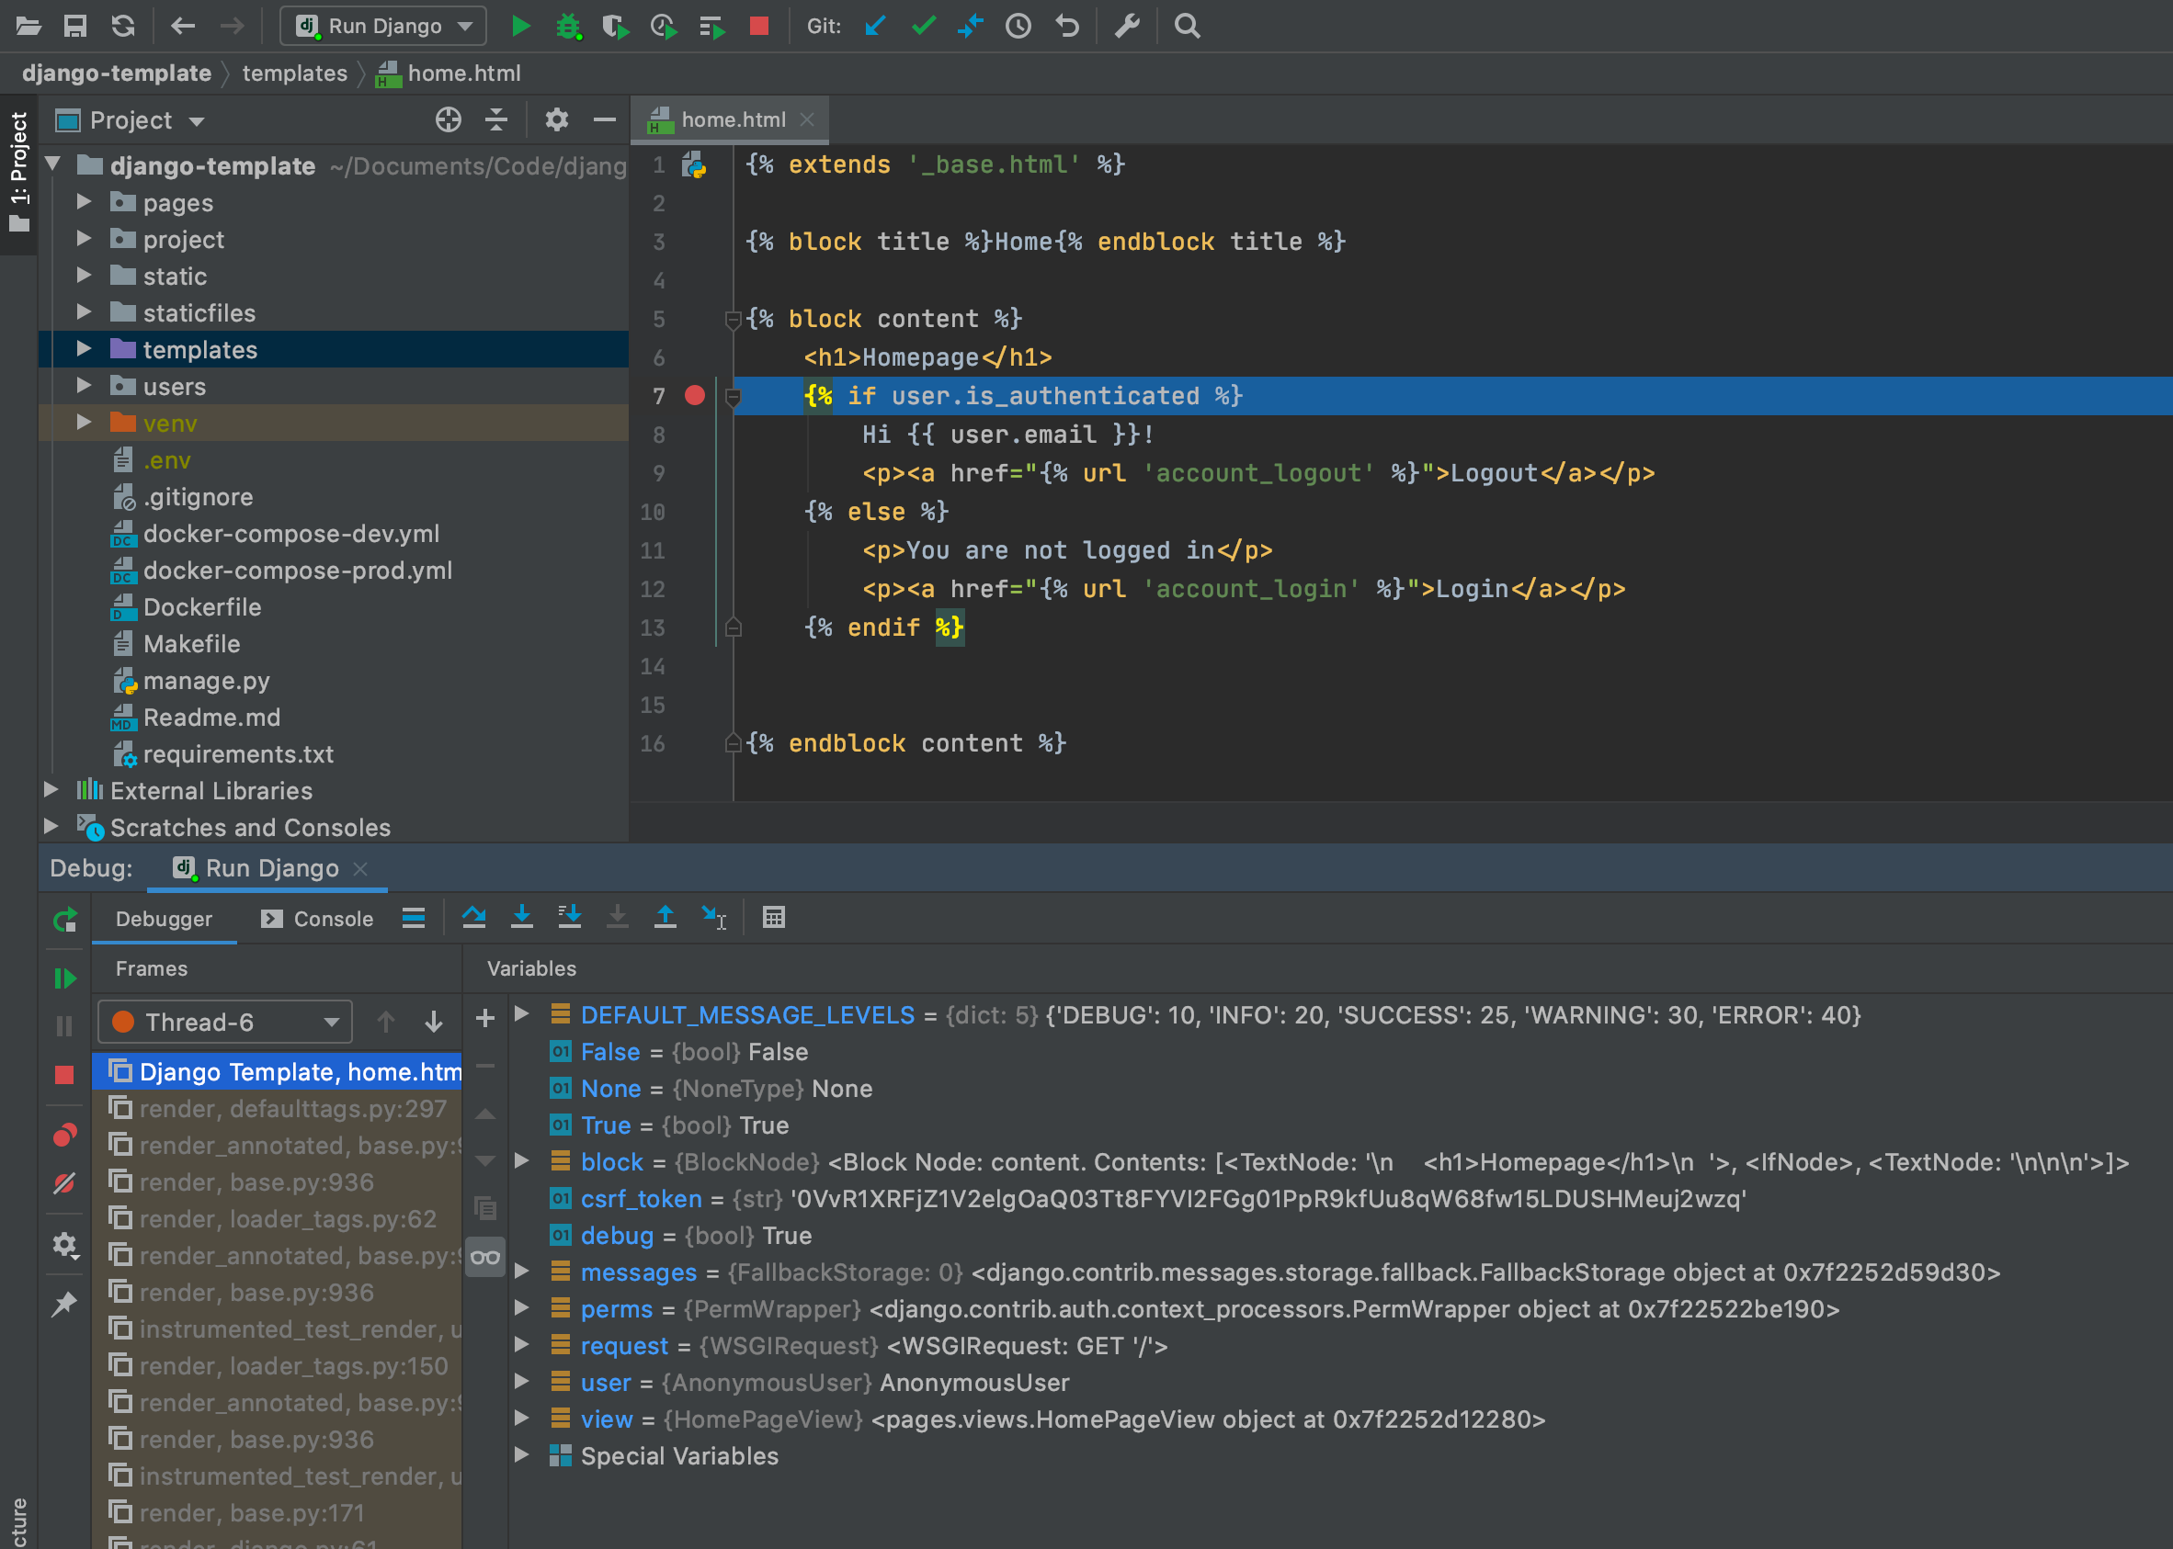The width and height of the screenshot is (2173, 1549).
Task: Resume the program in the debug sidebar
Action: point(65,977)
